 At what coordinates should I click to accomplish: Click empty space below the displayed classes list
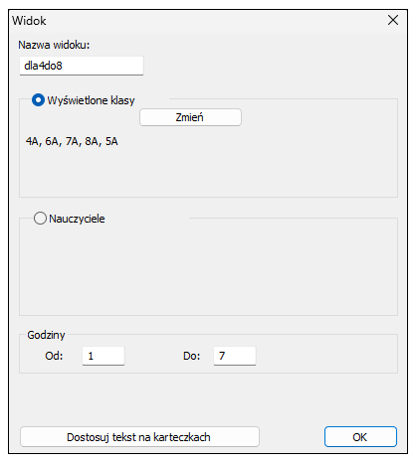208,172
